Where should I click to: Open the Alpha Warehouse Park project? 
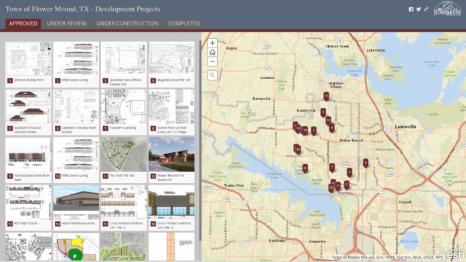pyautogui.click(x=76, y=208)
